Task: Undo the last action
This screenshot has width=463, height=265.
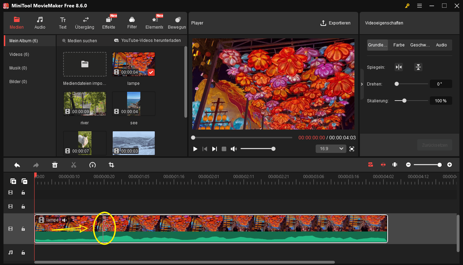Action: pyautogui.click(x=17, y=165)
